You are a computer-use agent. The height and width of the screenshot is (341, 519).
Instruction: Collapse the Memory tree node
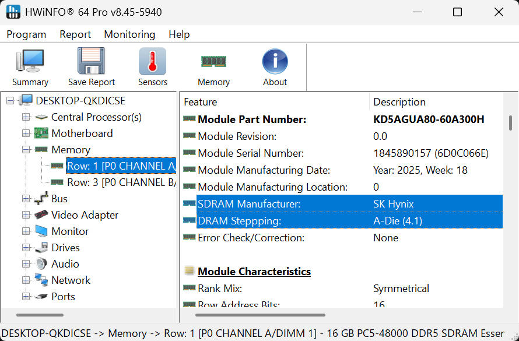(x=26, y=150)
